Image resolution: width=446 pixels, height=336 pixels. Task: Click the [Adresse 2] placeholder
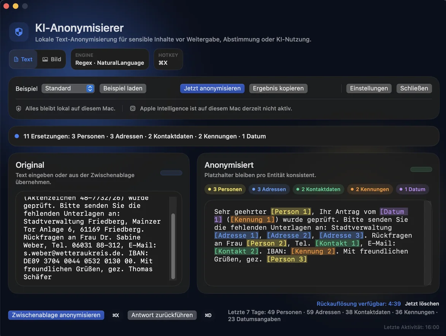[x=289, y=235]
